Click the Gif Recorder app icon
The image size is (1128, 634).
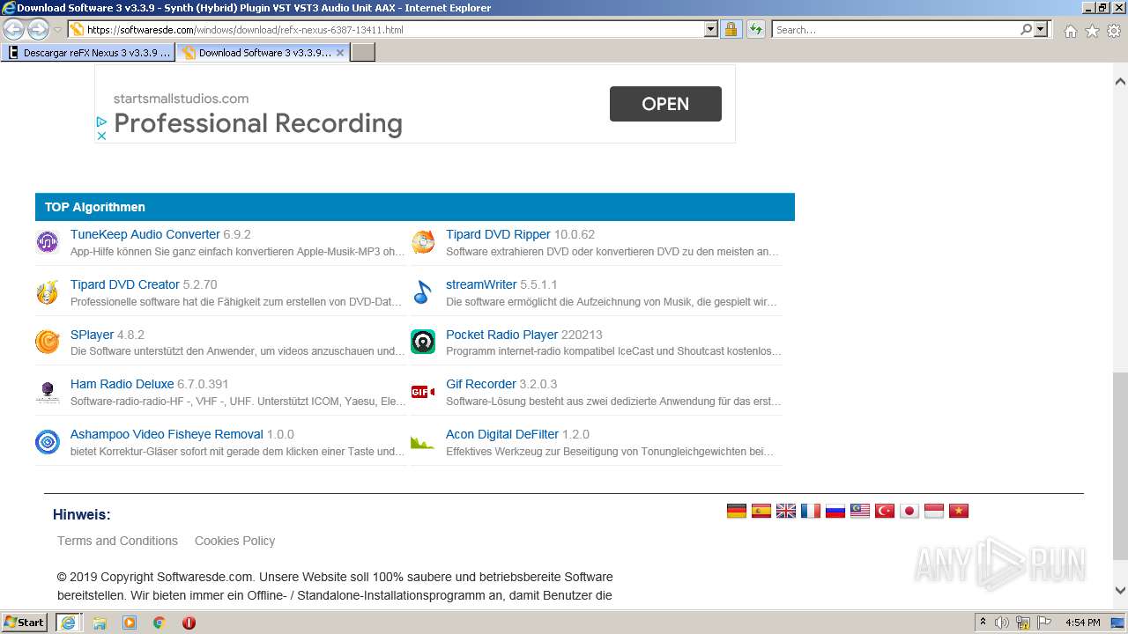click(x=423, y=392)
